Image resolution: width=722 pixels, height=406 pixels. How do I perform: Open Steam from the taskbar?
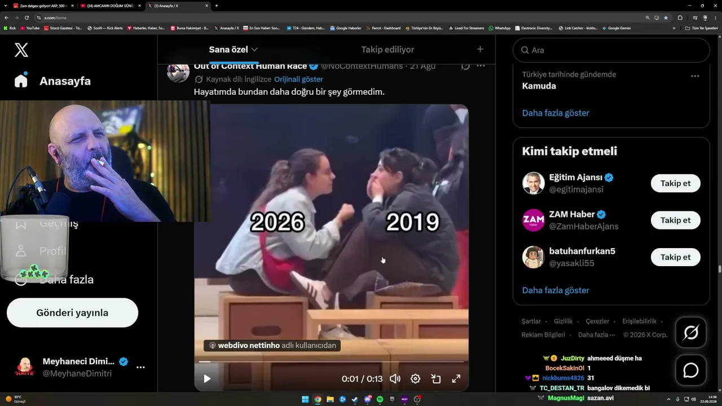[355, 399]
